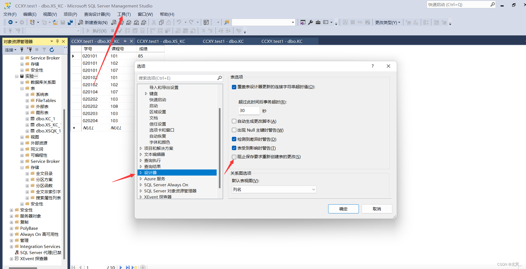Expand the 设计器 node in options tree
Viewport: 526px width, 269px height.
click(141, 173)
